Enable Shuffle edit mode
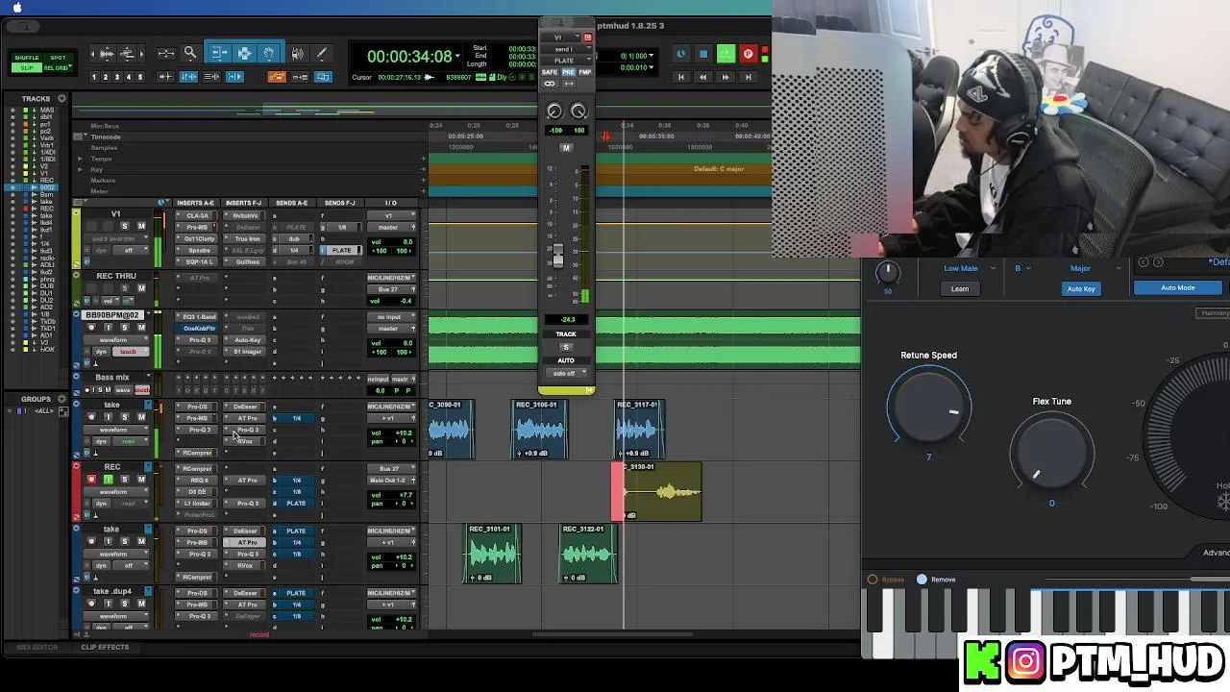This screenshot has height=692, width=1230. point(27,58)
